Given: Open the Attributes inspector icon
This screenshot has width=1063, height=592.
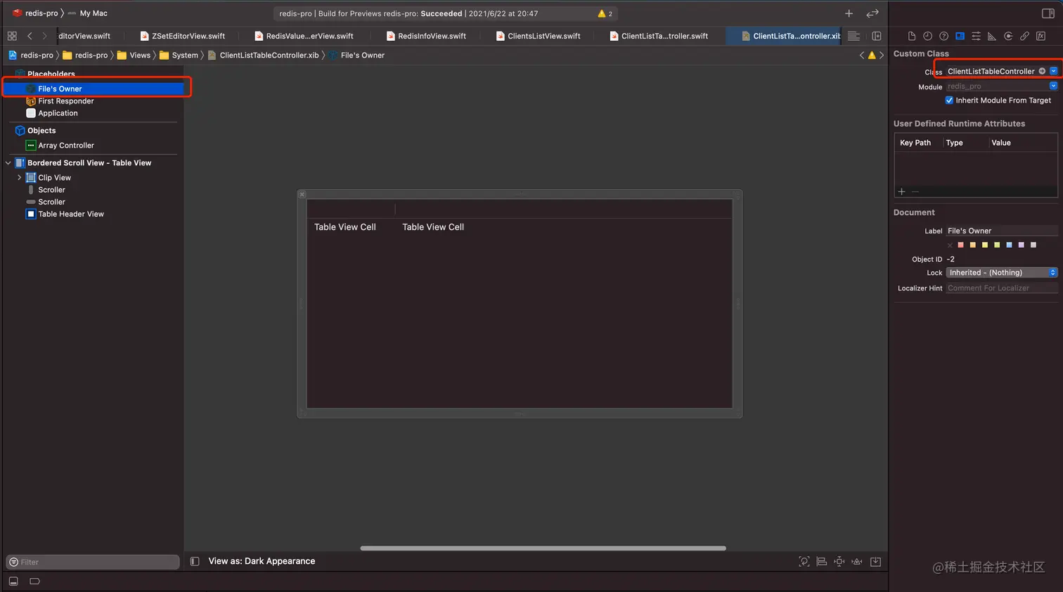Looking at the screenshot, I should 976,36.
